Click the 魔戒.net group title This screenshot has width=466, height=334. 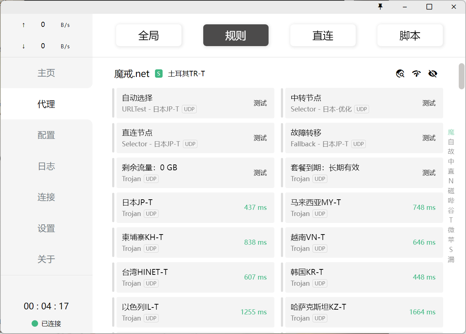click(x=132, y=74)
